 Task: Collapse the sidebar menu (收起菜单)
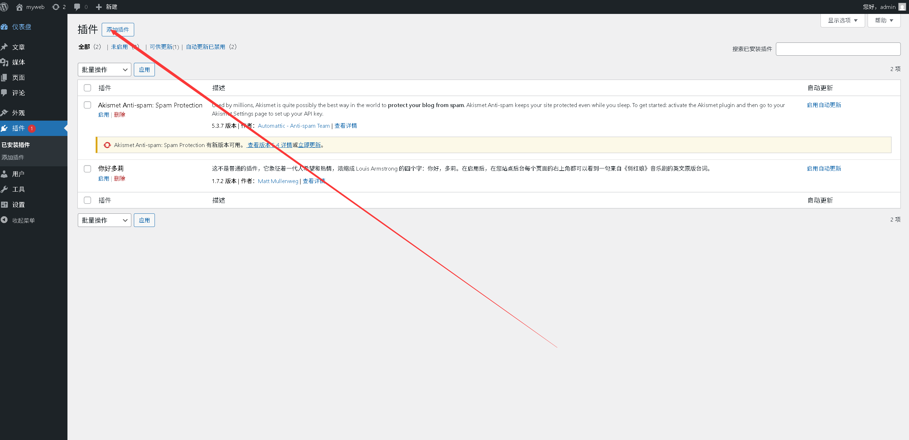pos(18,220)
